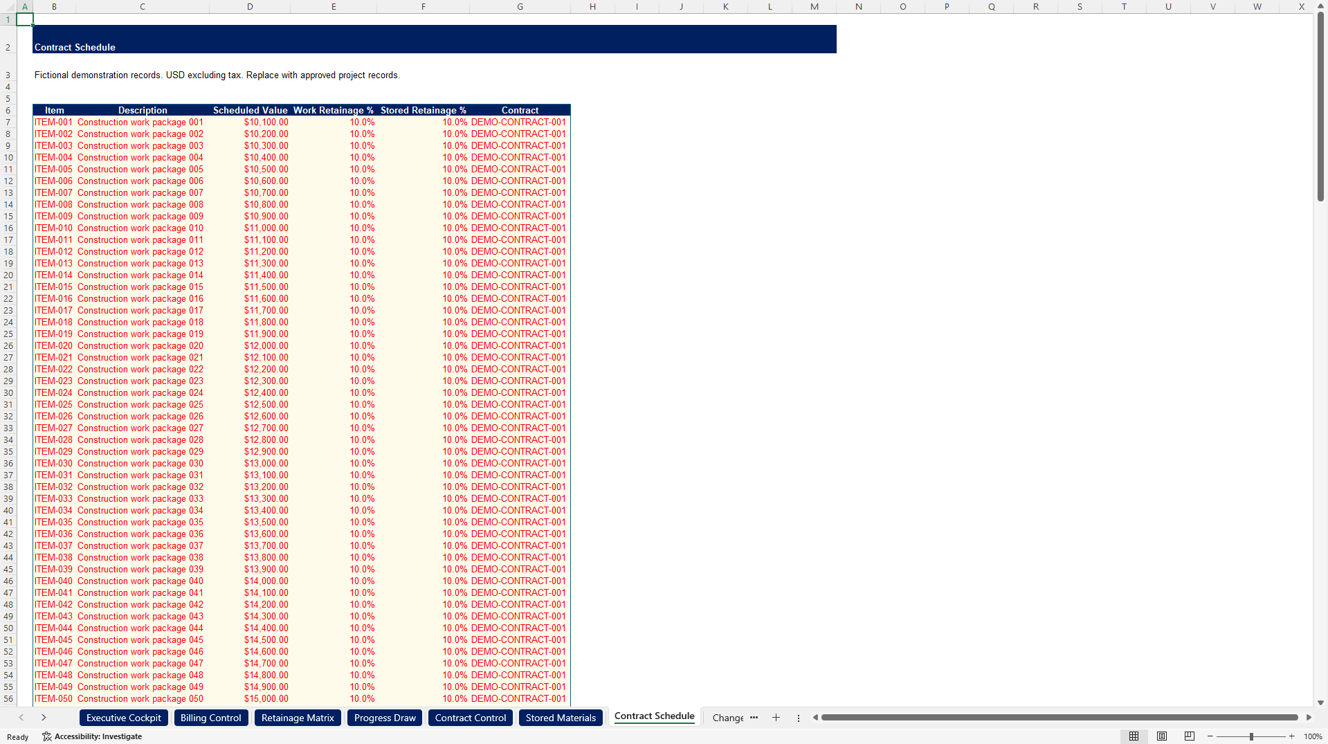Open the partially shown Change sheet tab

[x=728, y=718]
